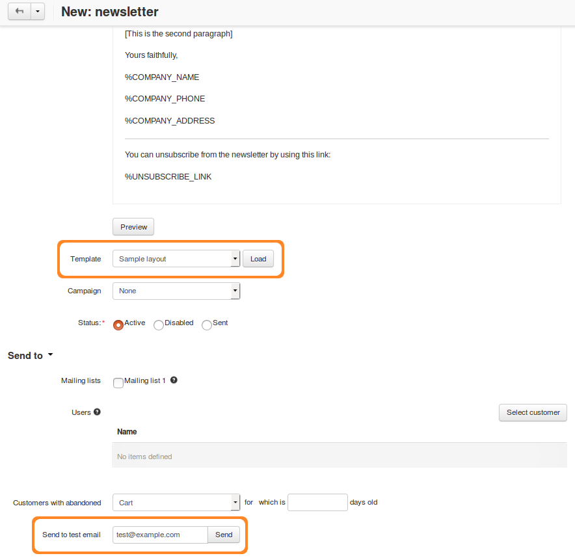Screen dimensions: 575x558
Task: Click the second paragraph placeholder text
Action: [x=179, y=34]
